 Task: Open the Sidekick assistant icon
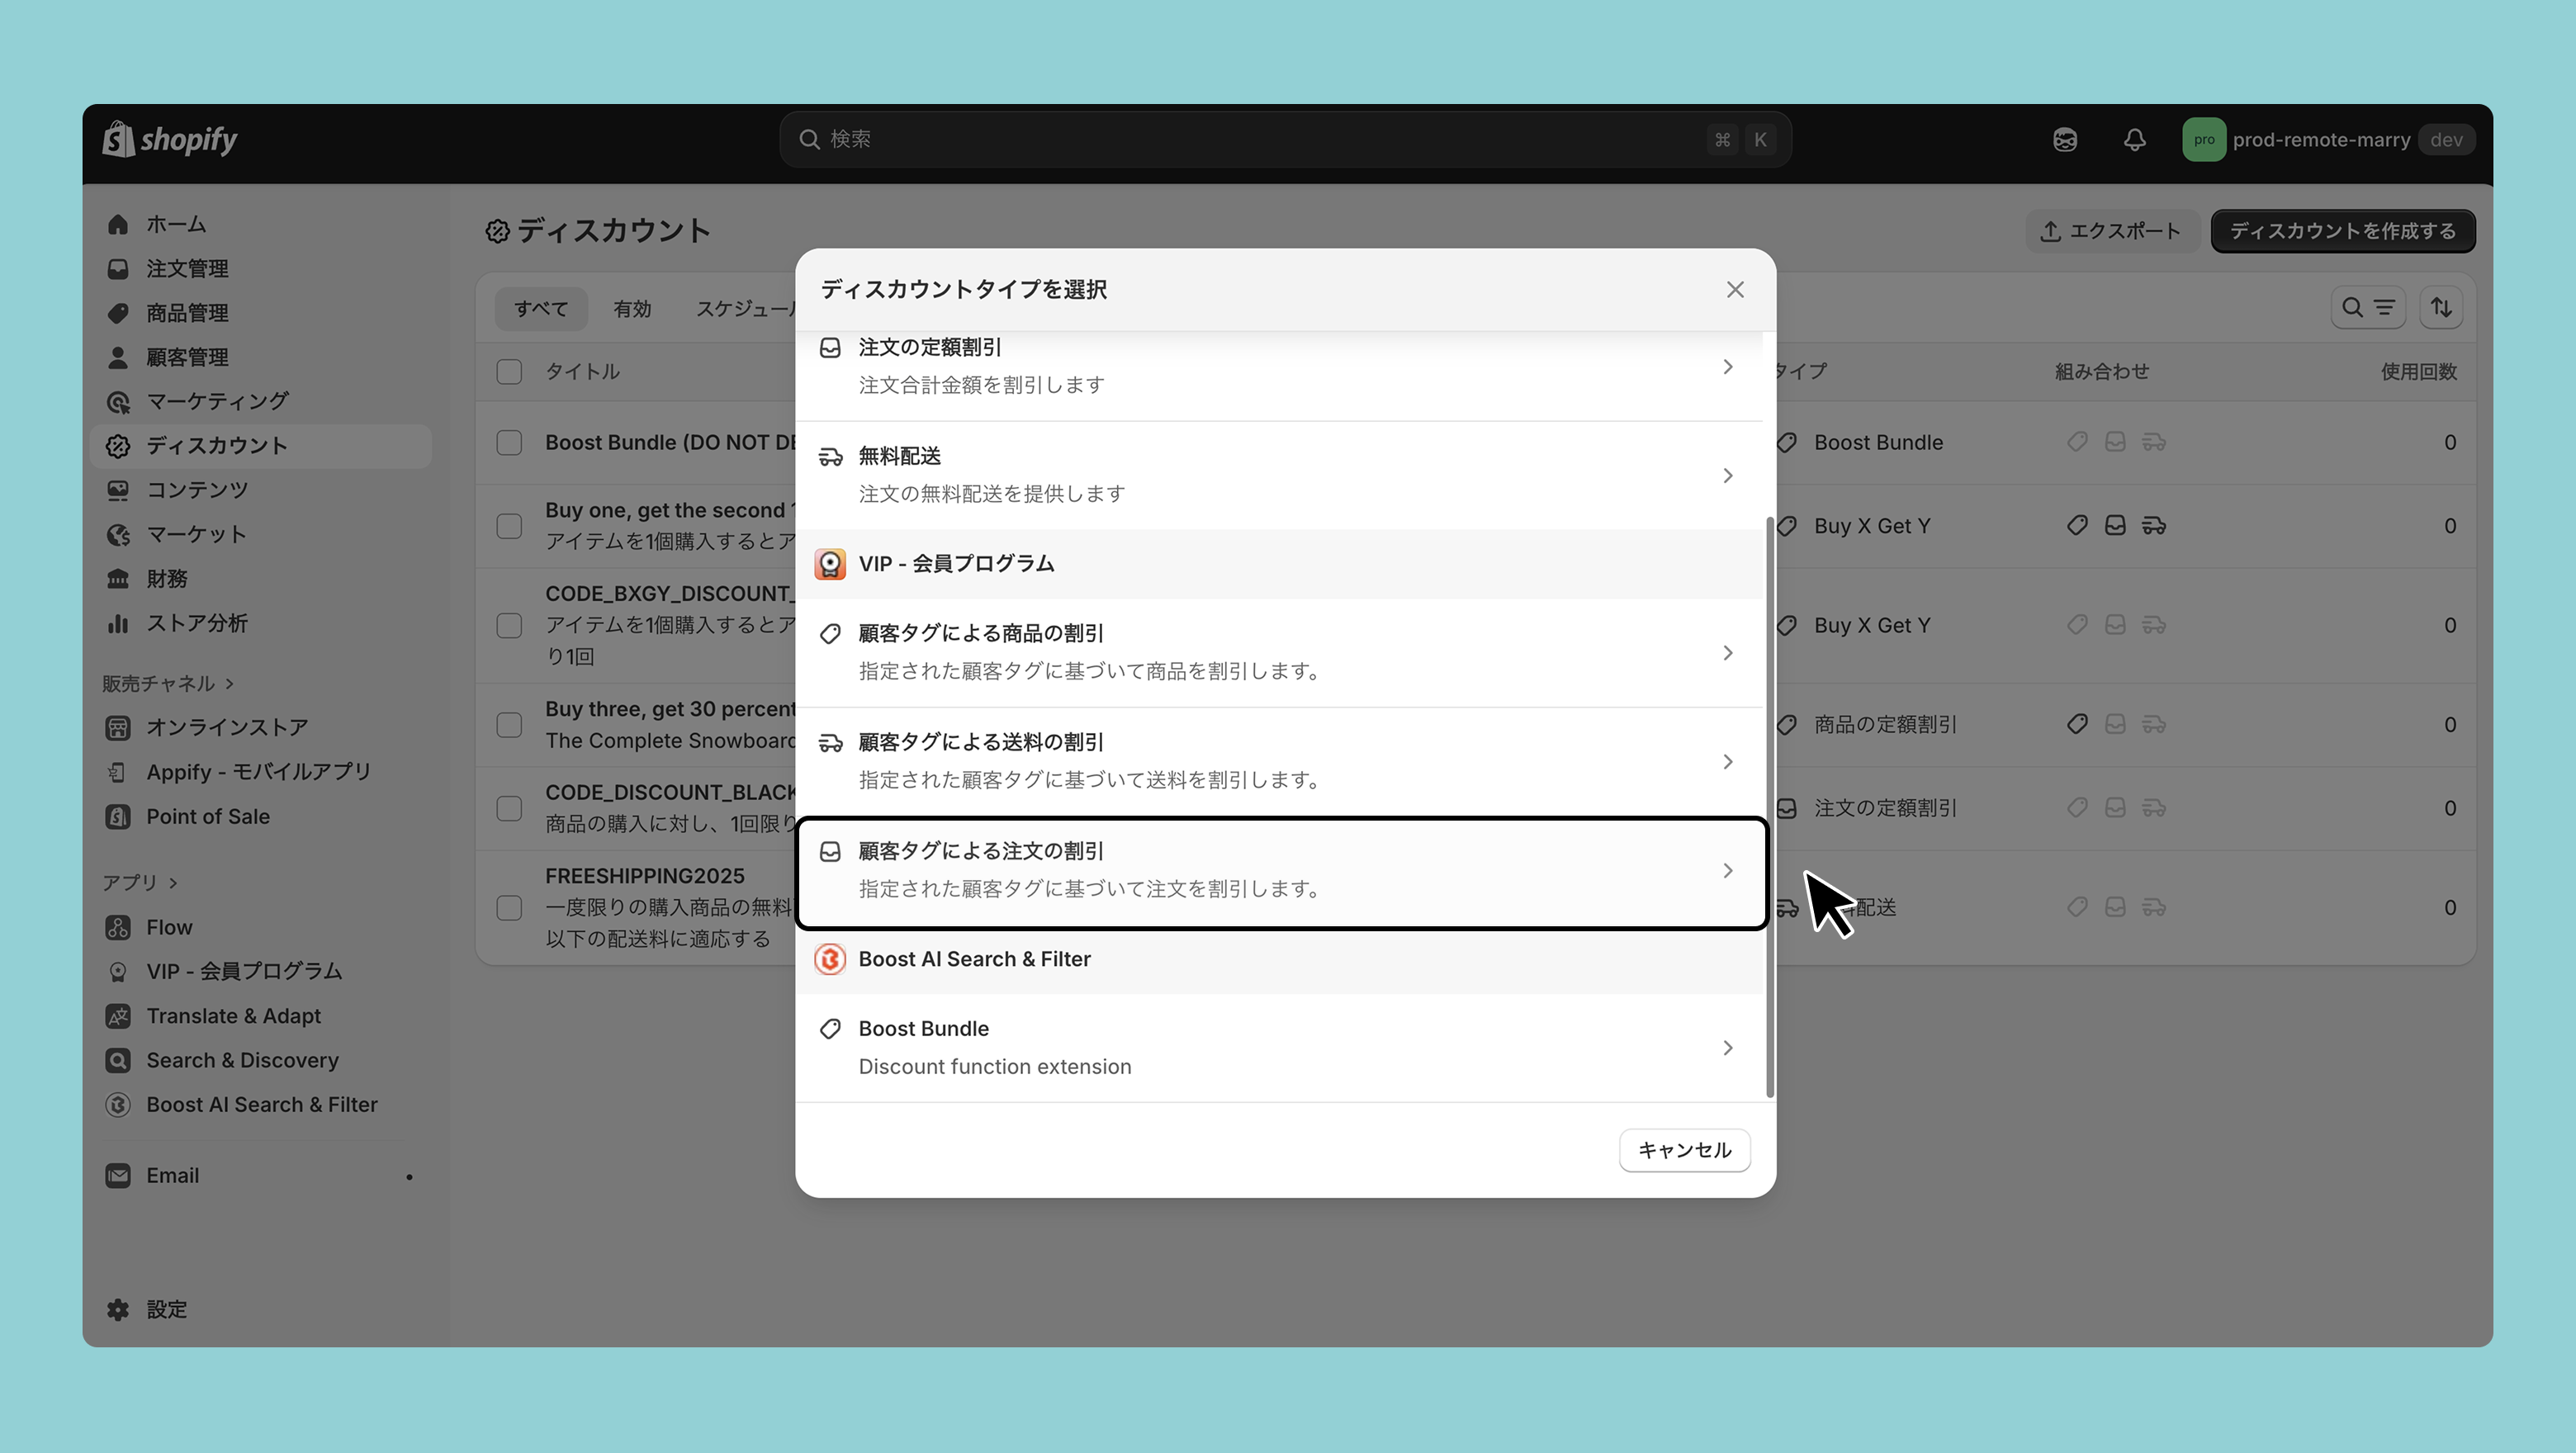click(2065, 140)
